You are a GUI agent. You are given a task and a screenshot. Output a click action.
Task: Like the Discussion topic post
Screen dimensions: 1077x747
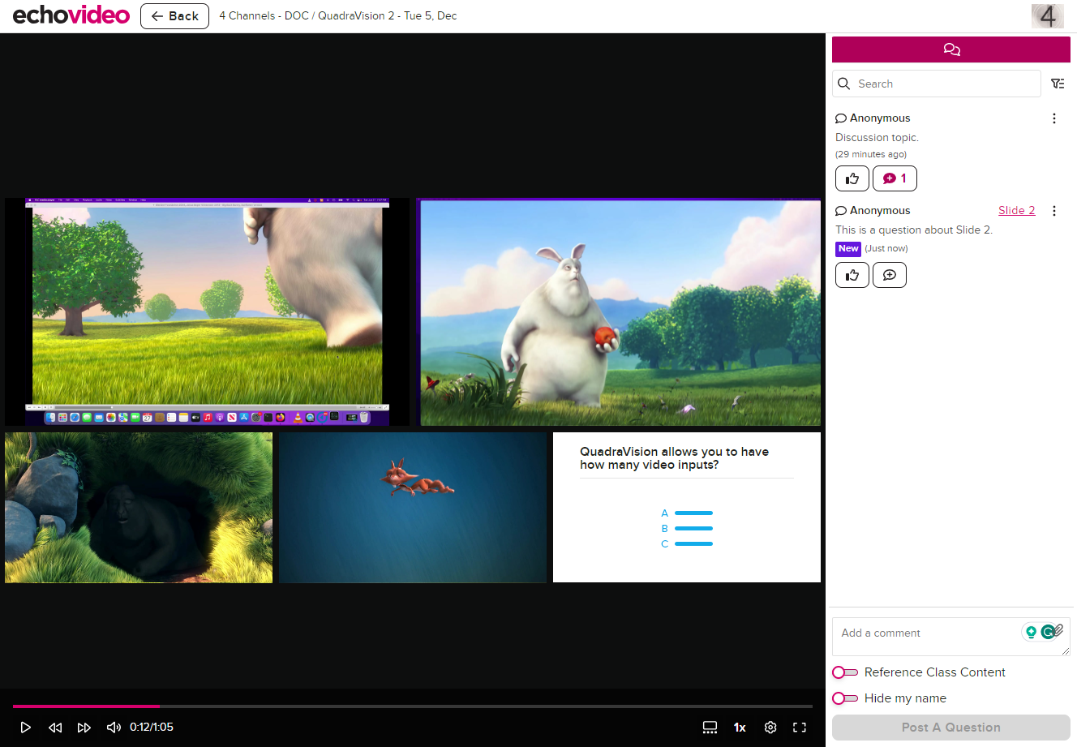(x=852, y=178)
